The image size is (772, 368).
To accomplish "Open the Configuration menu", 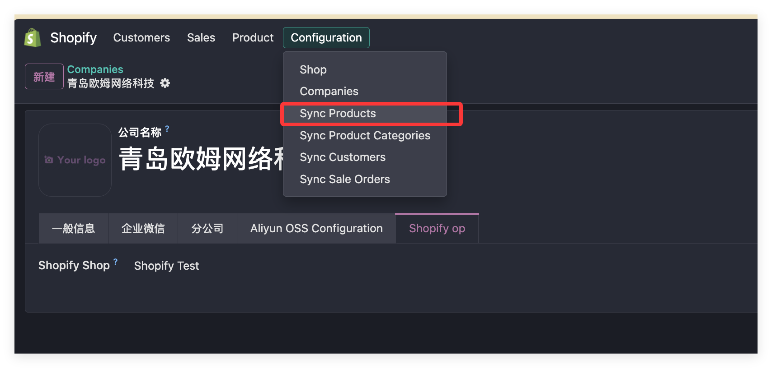I will click(326, 37).
